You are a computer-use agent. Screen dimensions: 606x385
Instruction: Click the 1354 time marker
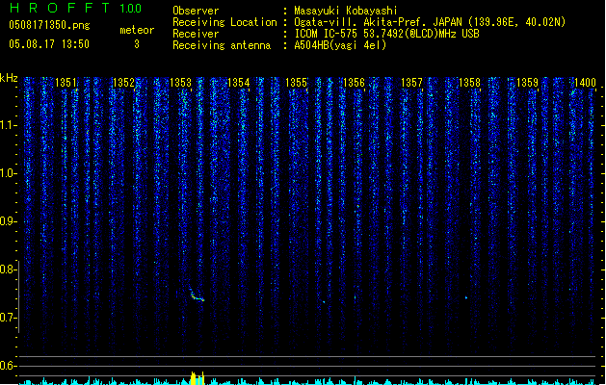pos(239,83)
